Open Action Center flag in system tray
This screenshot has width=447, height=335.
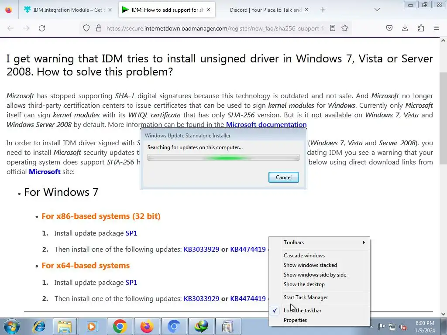382,327
